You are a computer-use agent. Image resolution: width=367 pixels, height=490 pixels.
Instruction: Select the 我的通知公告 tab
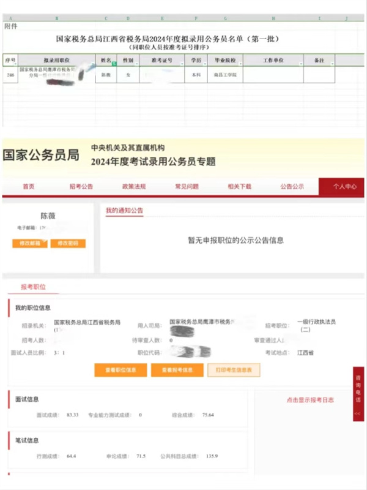pyautogui.click(x=124, y=210)
